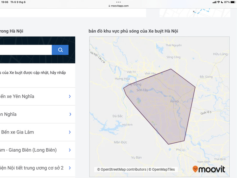This screenshot has width=237, height=178.
Task: Tap the battery icon in status bar
Action: [x=233, y=2]
